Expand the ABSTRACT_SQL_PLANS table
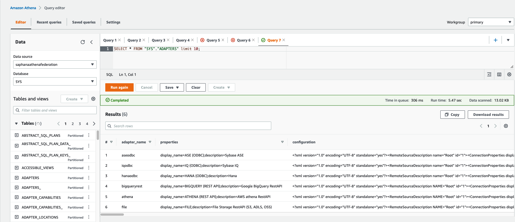This screenshot has width=515, height=222. pos(17,135)
